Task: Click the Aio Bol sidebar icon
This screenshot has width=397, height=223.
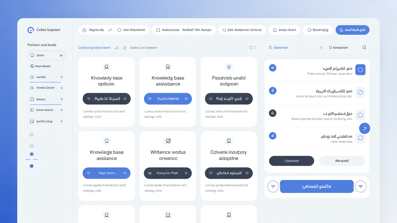Action: 32,77
